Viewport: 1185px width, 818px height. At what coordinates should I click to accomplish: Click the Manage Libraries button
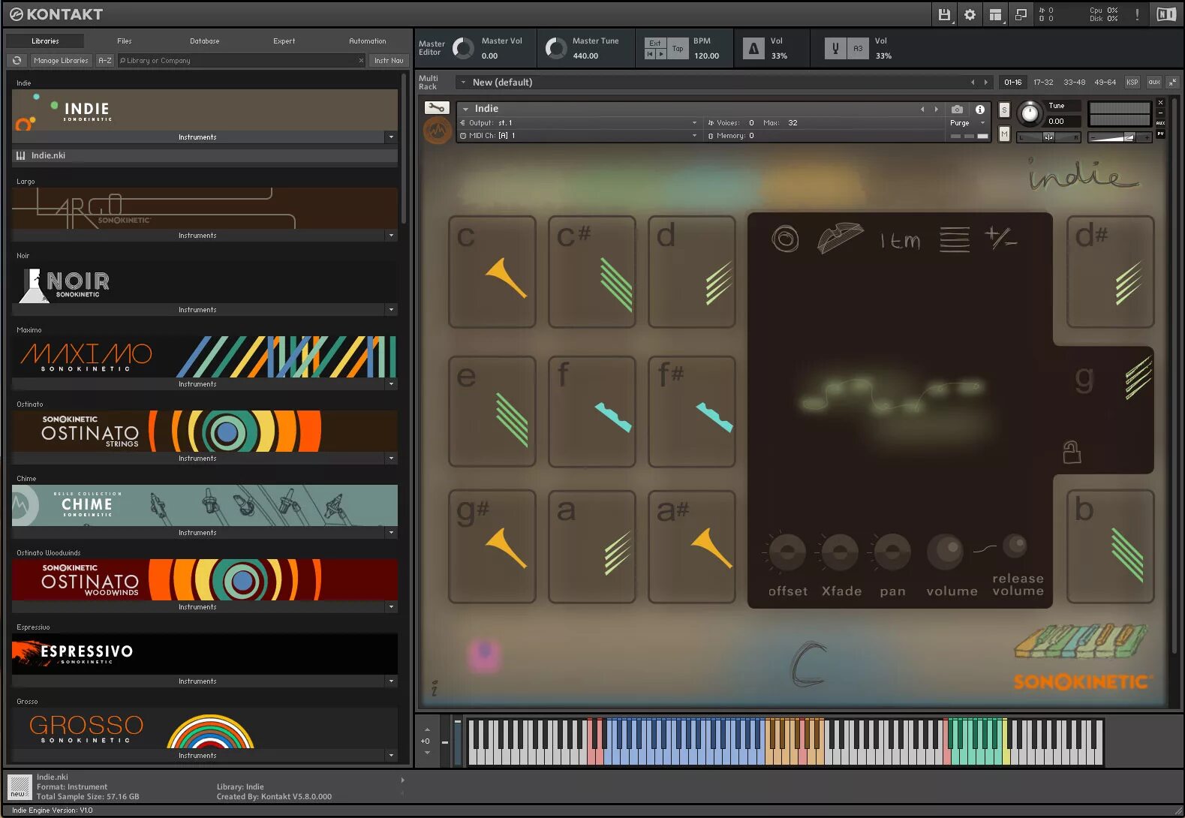61,60
